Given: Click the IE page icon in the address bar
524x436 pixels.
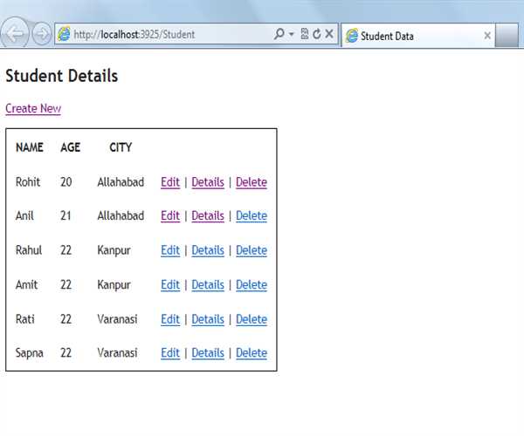Looking at the screenshot, I should tap(64, 35).
